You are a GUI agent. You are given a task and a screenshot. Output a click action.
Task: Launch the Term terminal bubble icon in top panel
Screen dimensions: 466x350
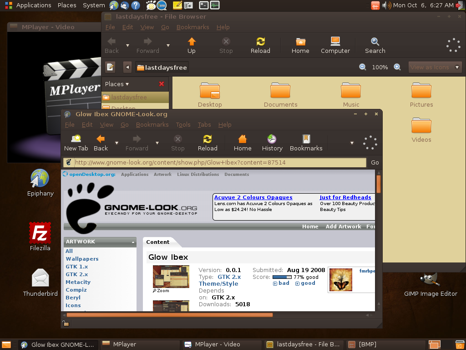(x=162, y=5)
